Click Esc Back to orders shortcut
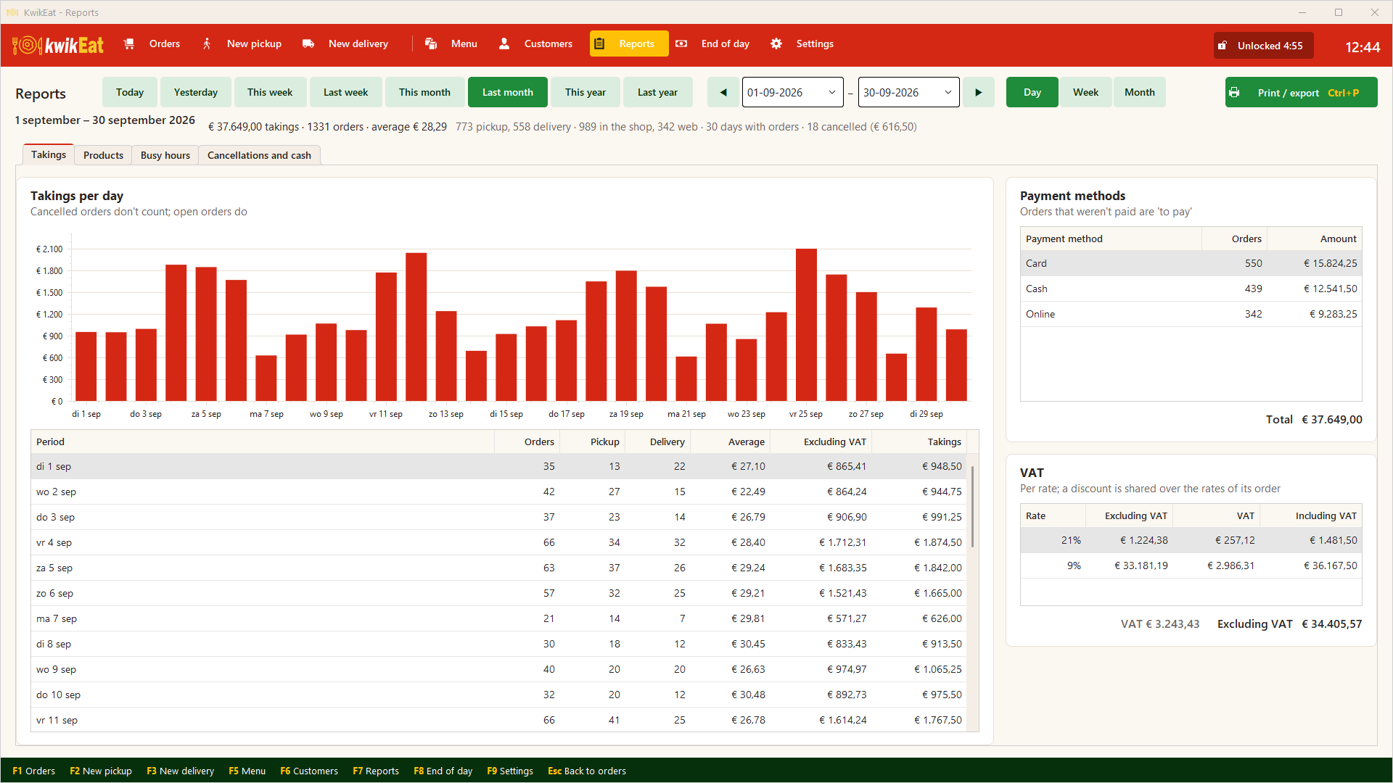The image size is (1393, 783). [x=587, y=771]
